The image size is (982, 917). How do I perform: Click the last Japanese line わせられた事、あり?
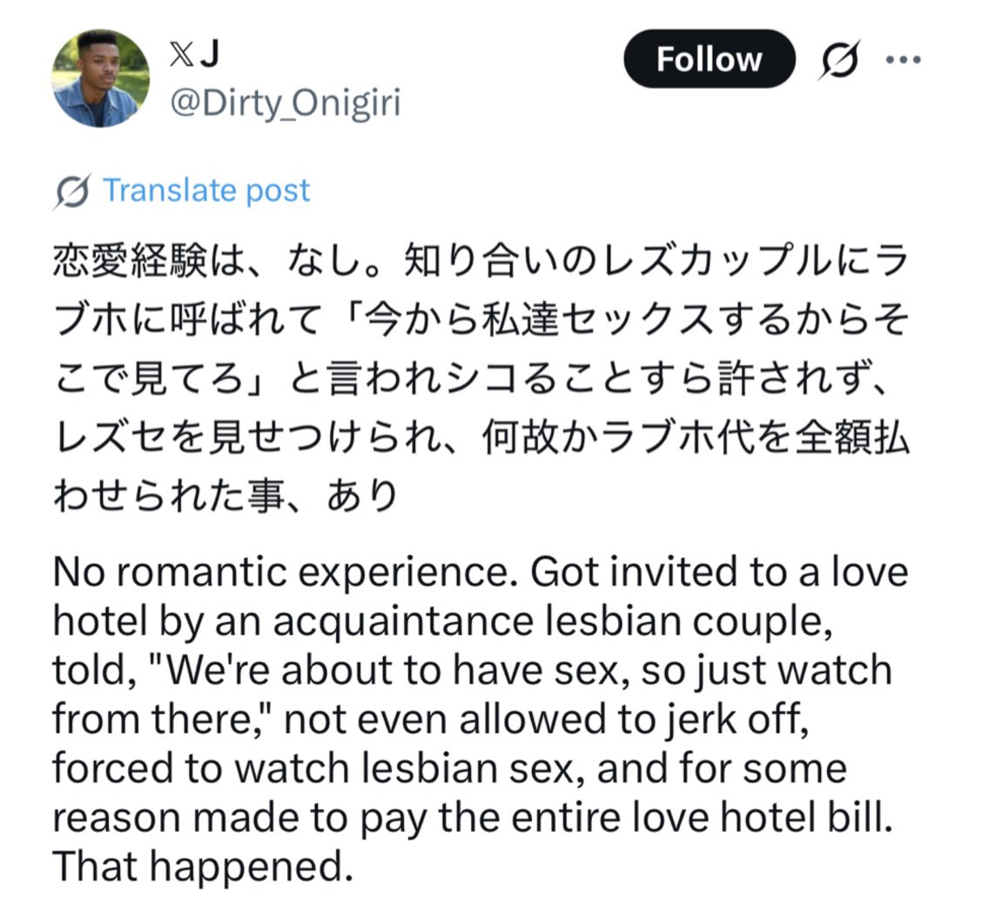[x=226, y=496]
